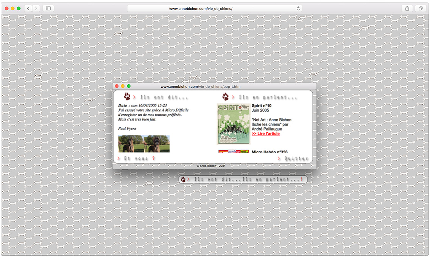The height and width of the screenshot is (259, 430).
Task: Click the Spirit n°10 magazine cover
Action: coord(233,124)
